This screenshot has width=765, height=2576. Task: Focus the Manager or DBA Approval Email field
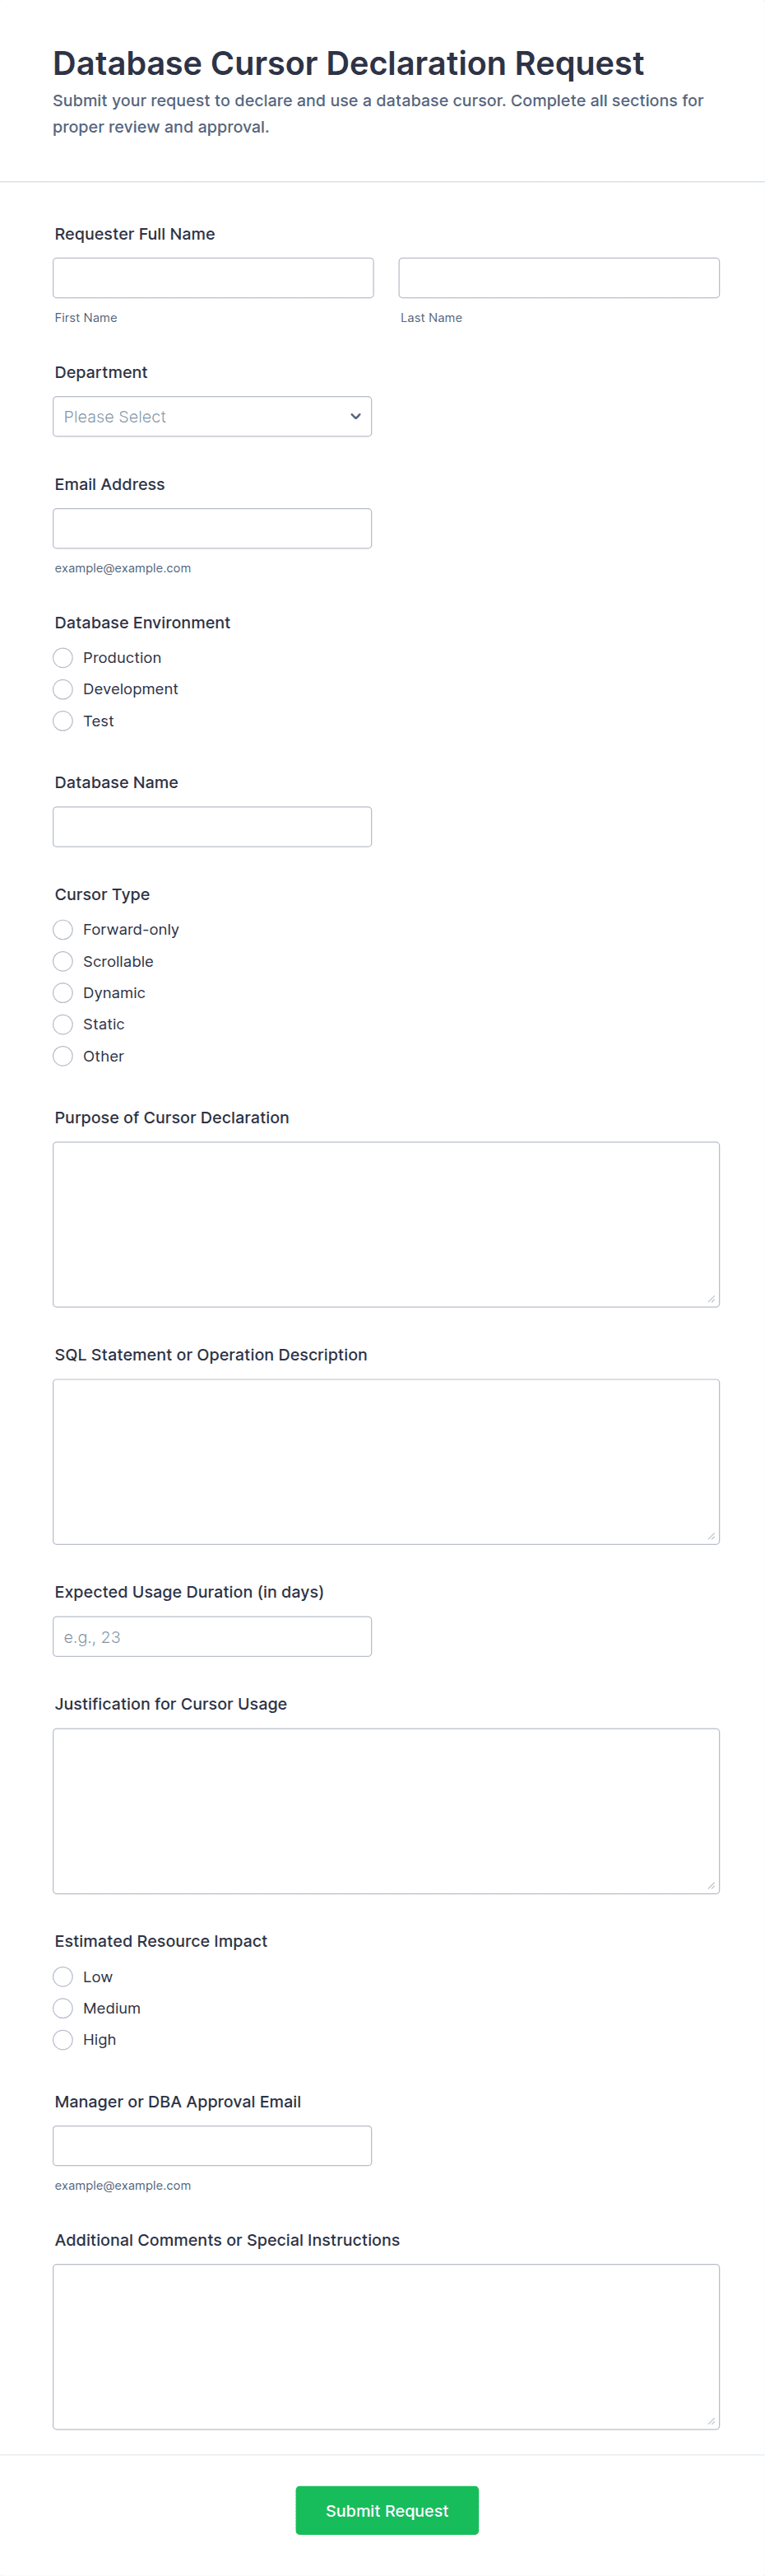pos(211,2144)
